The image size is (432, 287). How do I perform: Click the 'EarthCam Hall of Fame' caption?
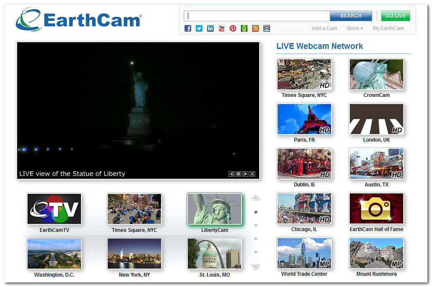coord(376,229)
